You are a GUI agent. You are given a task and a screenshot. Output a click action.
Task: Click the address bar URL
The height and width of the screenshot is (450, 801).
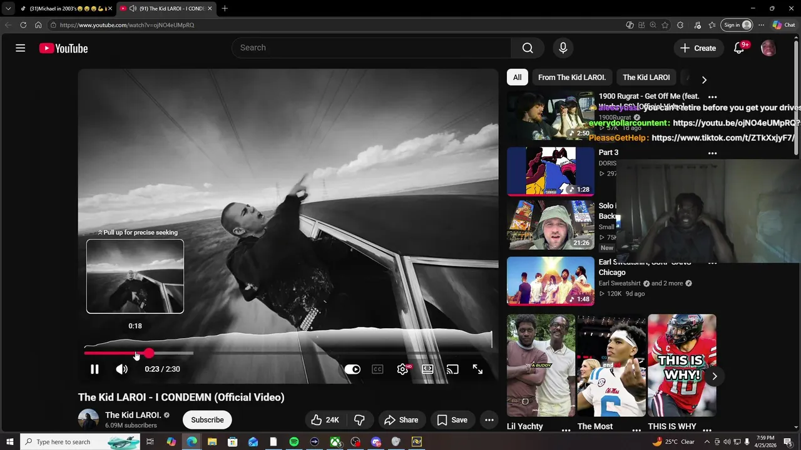coord(127,25)
